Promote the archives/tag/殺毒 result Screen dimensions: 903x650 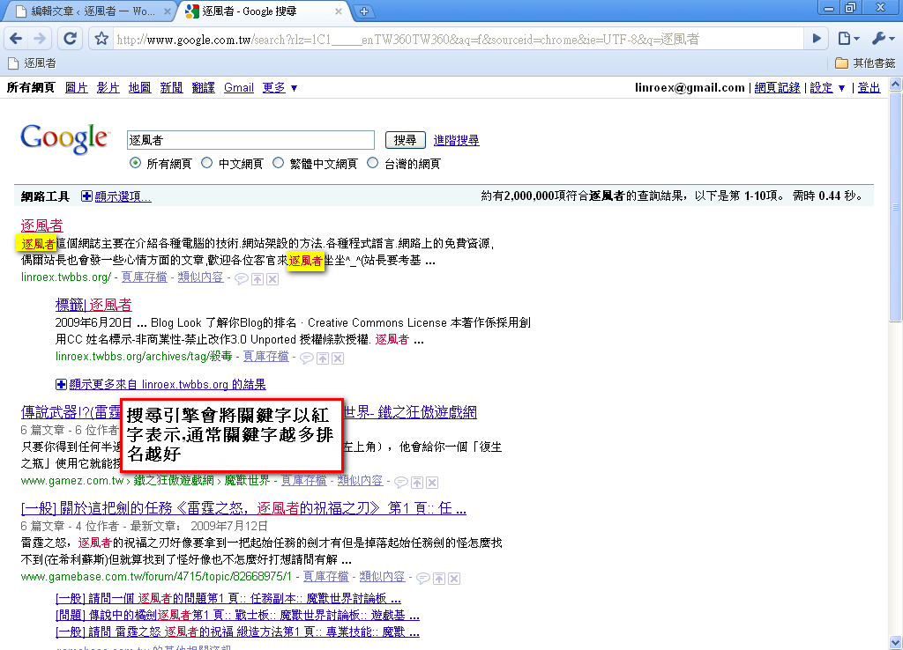point(323,359)
